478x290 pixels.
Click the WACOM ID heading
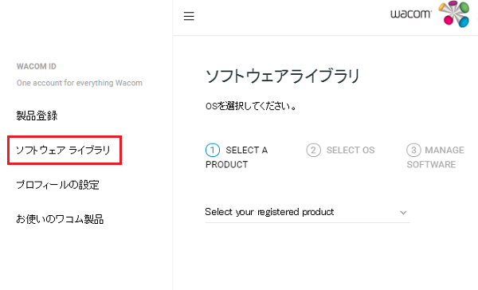click(37, 66)
